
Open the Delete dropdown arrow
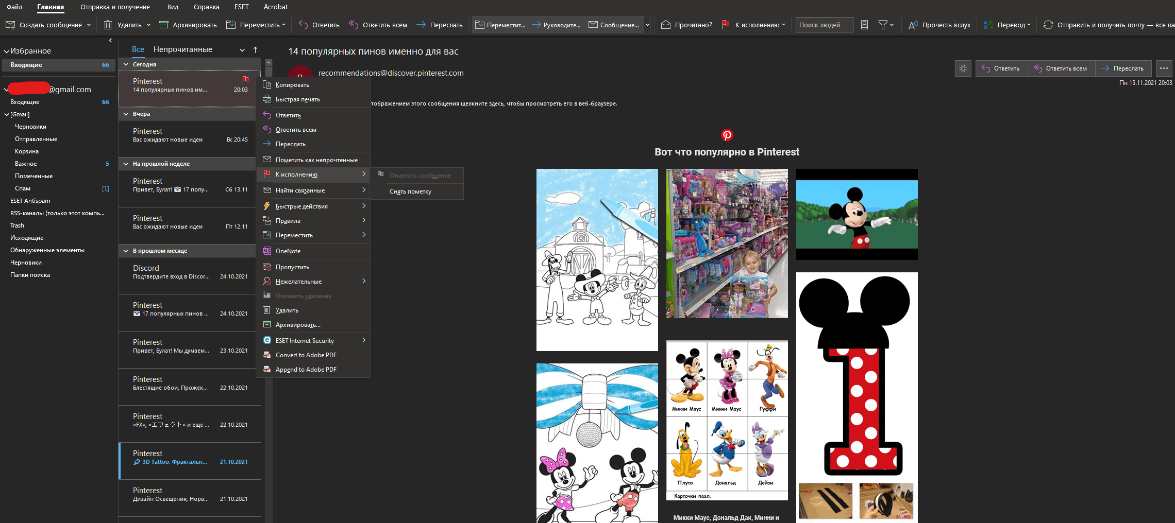click(148, 25)
